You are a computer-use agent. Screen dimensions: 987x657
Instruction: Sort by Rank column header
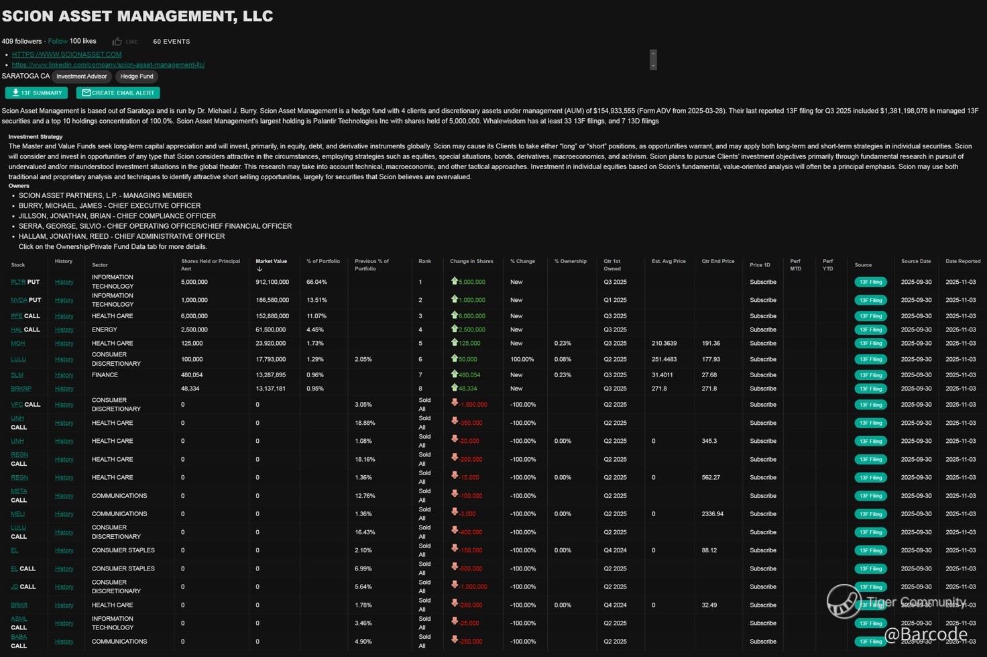pyautogui.click(x=425, y=261)
